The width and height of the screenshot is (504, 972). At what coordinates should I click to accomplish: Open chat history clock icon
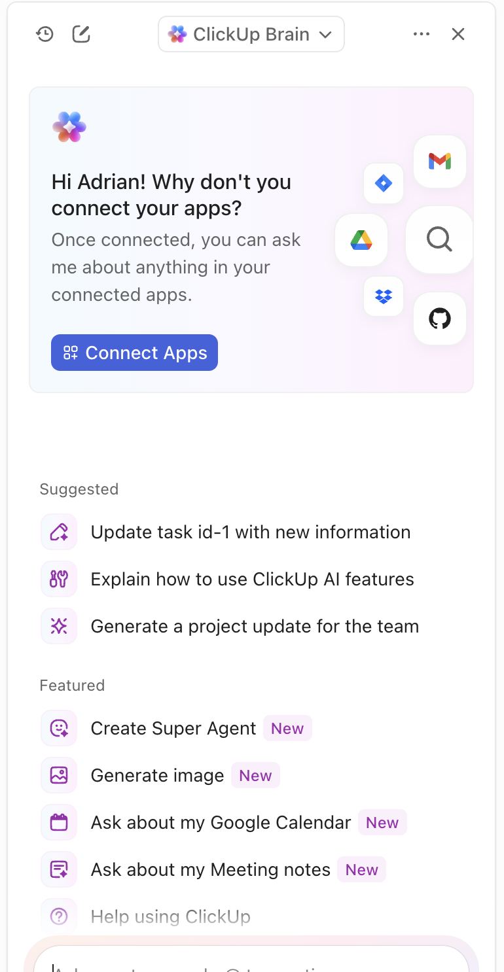(45, 34)
